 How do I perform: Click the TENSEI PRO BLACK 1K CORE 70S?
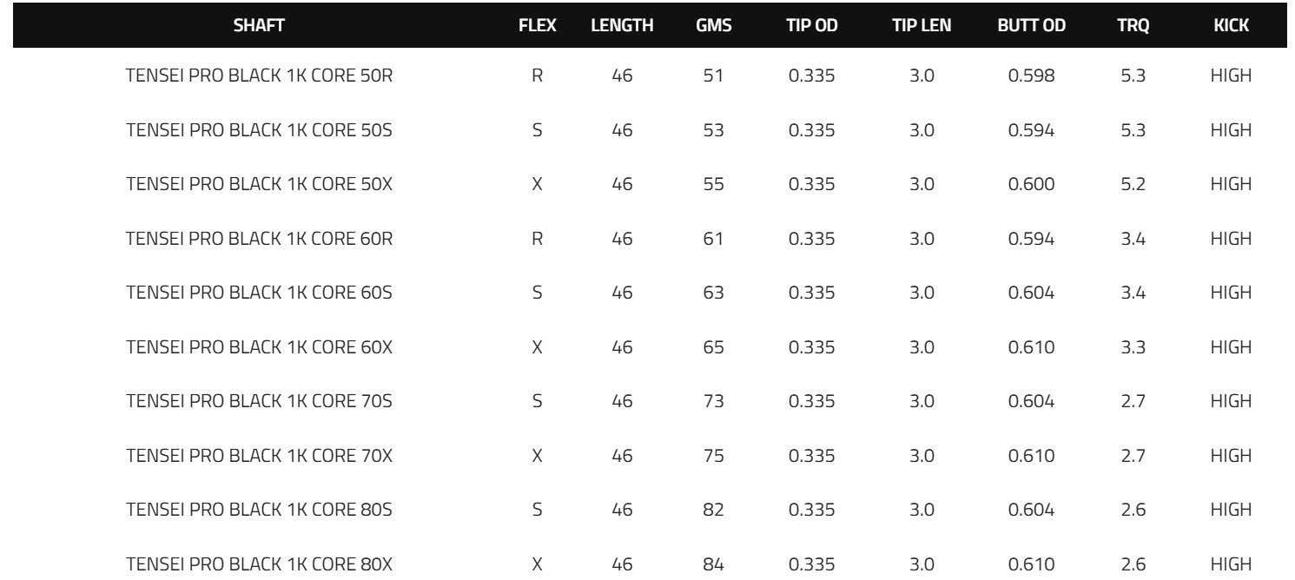click(x=259, y=401)
